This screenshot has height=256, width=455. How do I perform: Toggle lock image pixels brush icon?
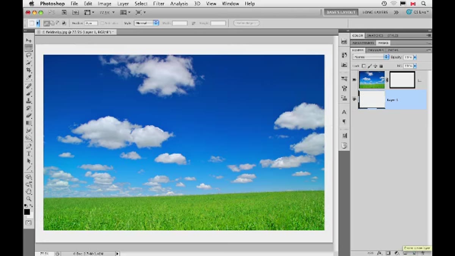(x=370, y=66)
